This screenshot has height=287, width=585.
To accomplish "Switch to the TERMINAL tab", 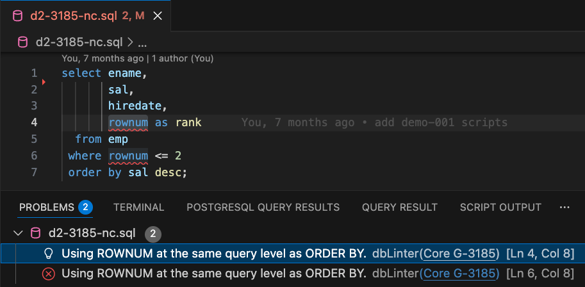I will (138, 208).
